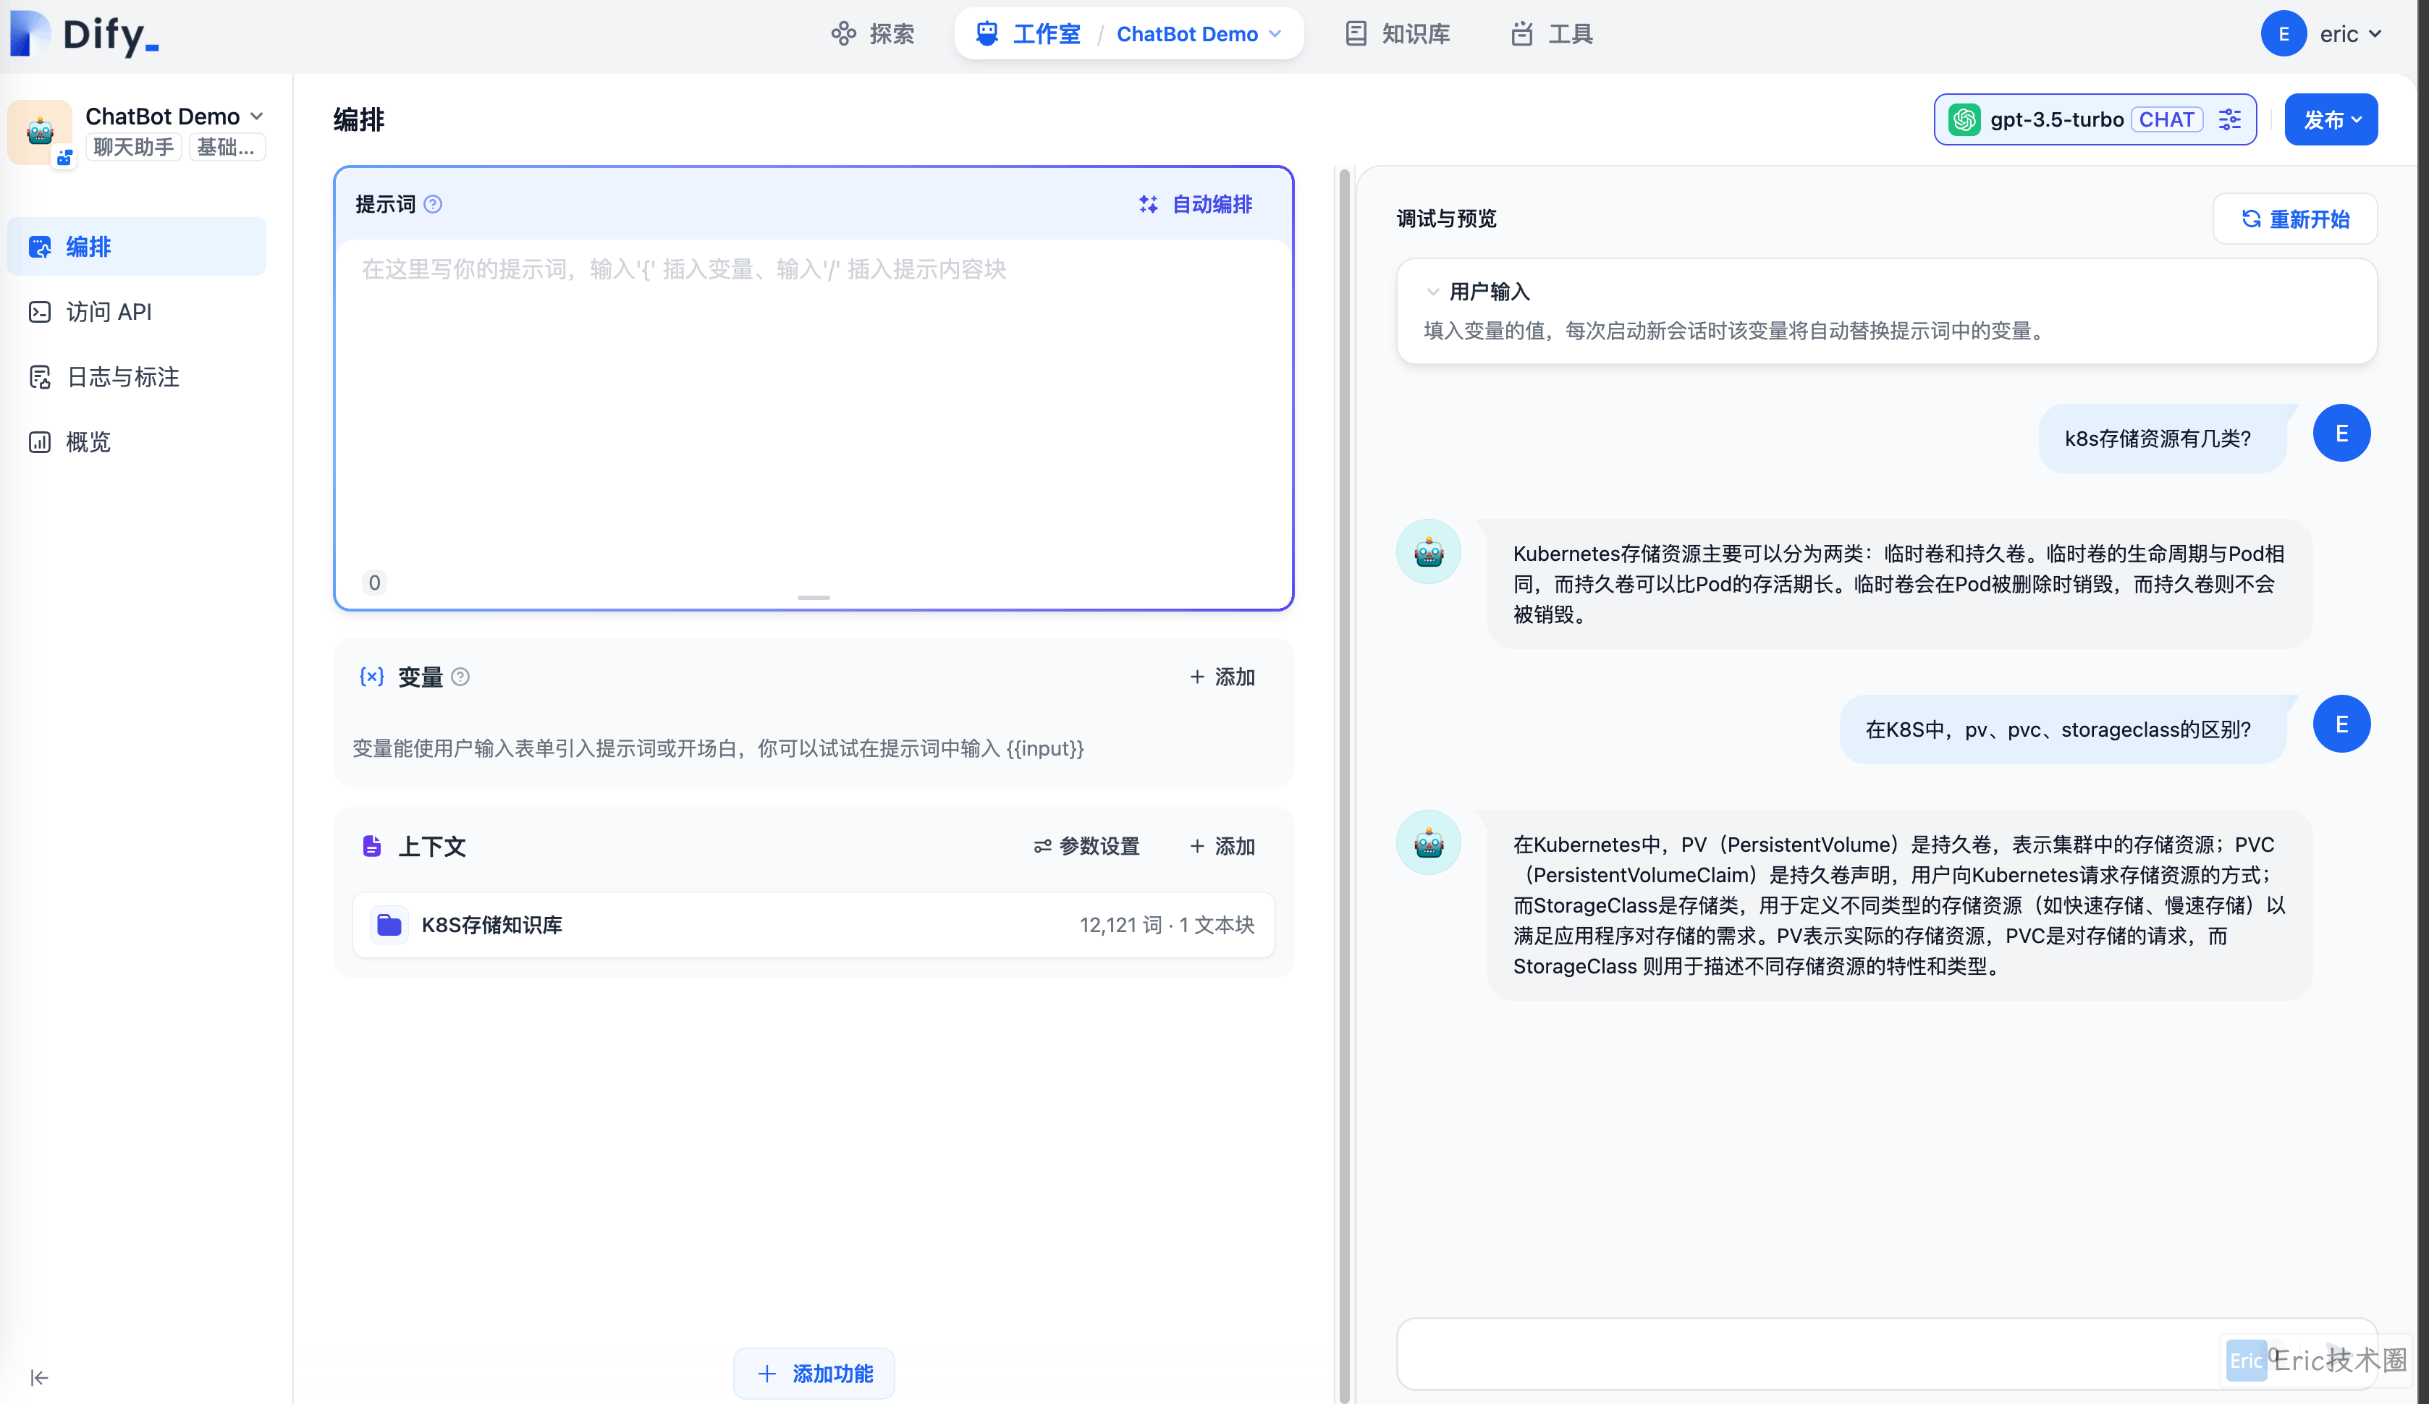Click the model parameter sliders icon
Viewport: 2429px width, 1404px height.
[2229, 119]
